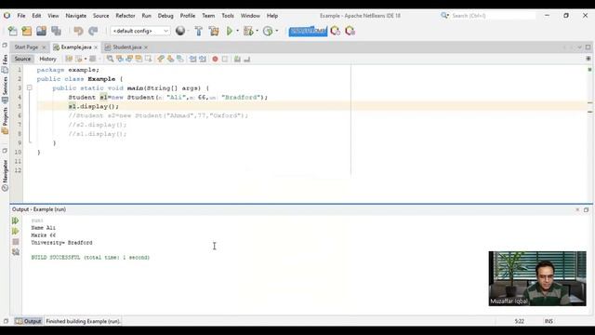Jump to Previous Bookmark icon
Image resolution: width=595 pixels, height=335 pixels.
[161, 59]
